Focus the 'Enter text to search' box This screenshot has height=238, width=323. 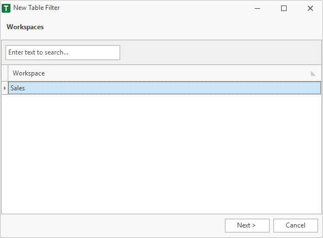pos(63,53)
